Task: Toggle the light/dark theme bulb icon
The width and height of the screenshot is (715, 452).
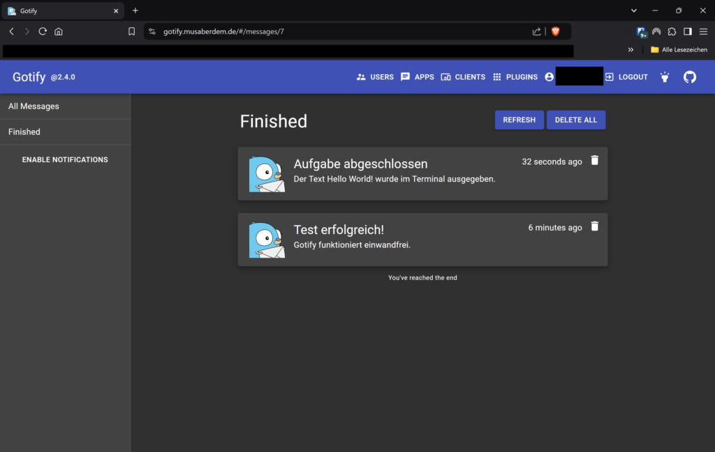Action: tap(665, 77)
